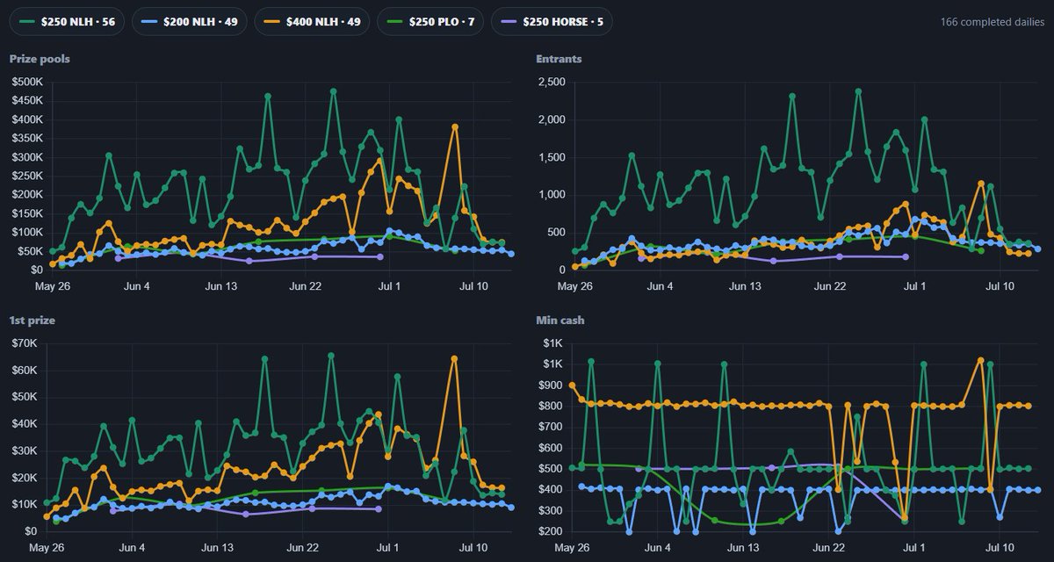Viewport: 1054px width, 562px height.
Task: Click the 'Entrants' chart title
Action: point(559,59)
